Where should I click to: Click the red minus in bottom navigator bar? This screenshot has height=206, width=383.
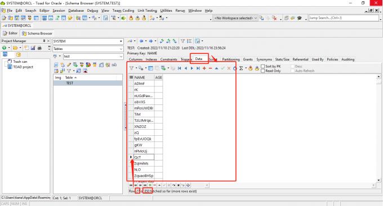[x=154, y=185]
